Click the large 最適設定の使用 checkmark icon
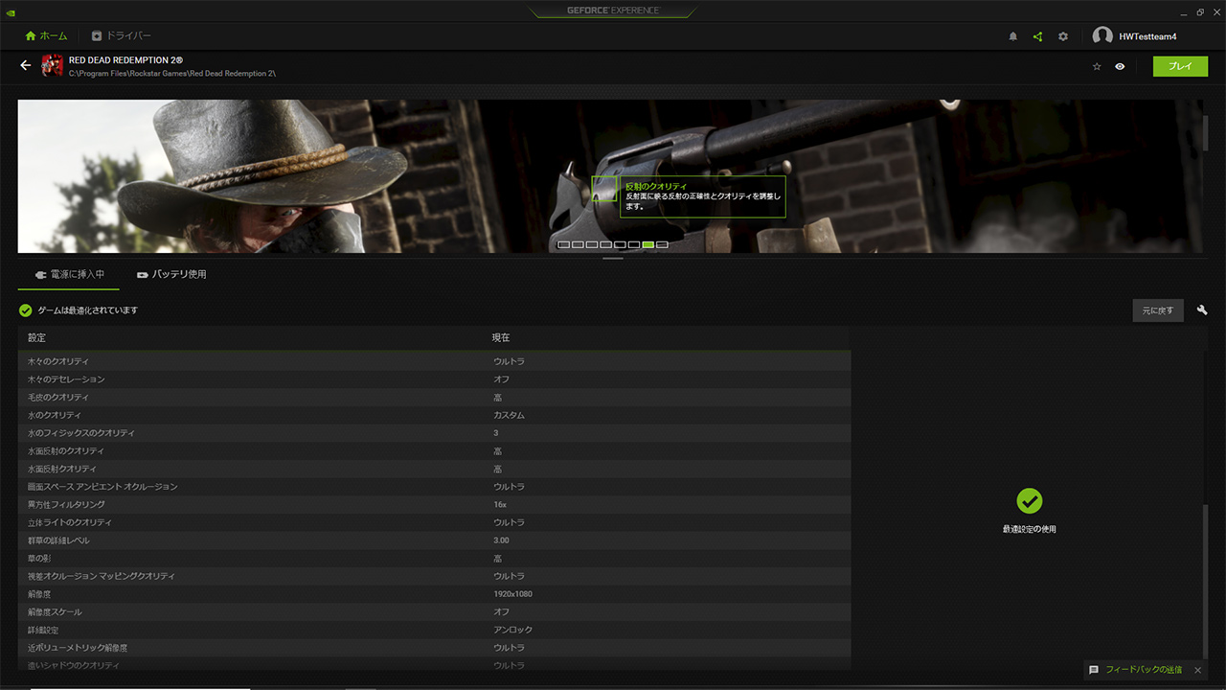 point(1030,501)
